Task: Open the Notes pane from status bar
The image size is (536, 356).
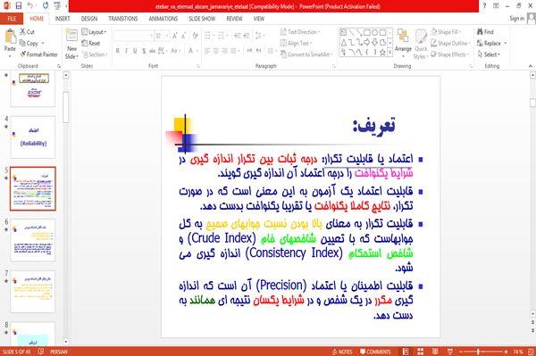Action: 342,352
